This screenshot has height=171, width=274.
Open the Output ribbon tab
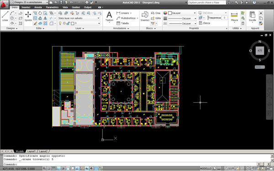88,7
